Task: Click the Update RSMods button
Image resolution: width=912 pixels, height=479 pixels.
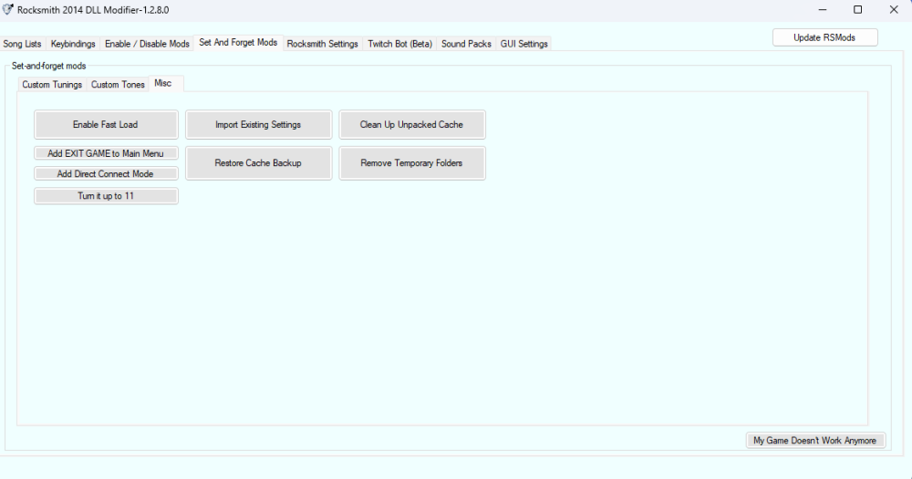Action: point(824,37)
